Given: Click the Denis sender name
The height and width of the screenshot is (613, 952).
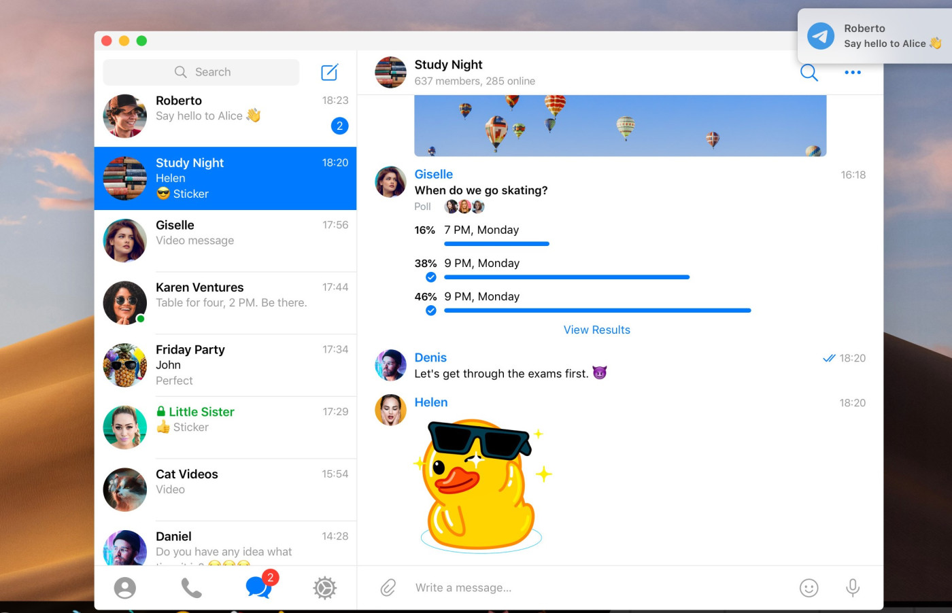Looking at the screenshot, I should pos(430,357).
